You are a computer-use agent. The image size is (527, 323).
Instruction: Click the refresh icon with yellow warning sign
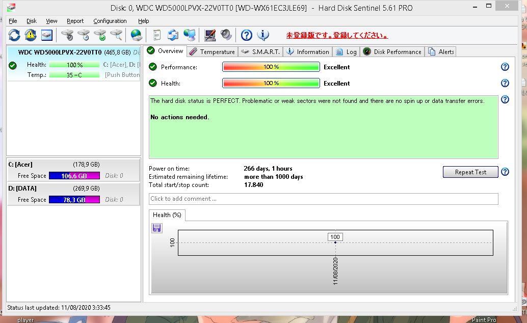tap(31, 35)
